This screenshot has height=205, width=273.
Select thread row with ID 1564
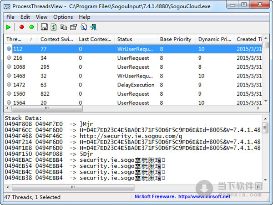[133, 102]
